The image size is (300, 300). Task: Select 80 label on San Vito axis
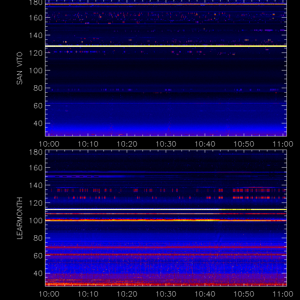click(x=38, y=88)
